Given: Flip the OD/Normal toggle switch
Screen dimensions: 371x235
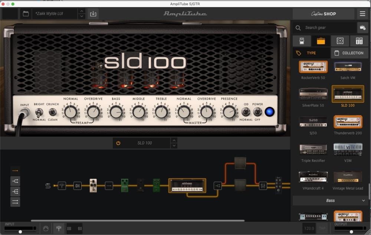Looking at the screenshot, I should click(246, 111).
